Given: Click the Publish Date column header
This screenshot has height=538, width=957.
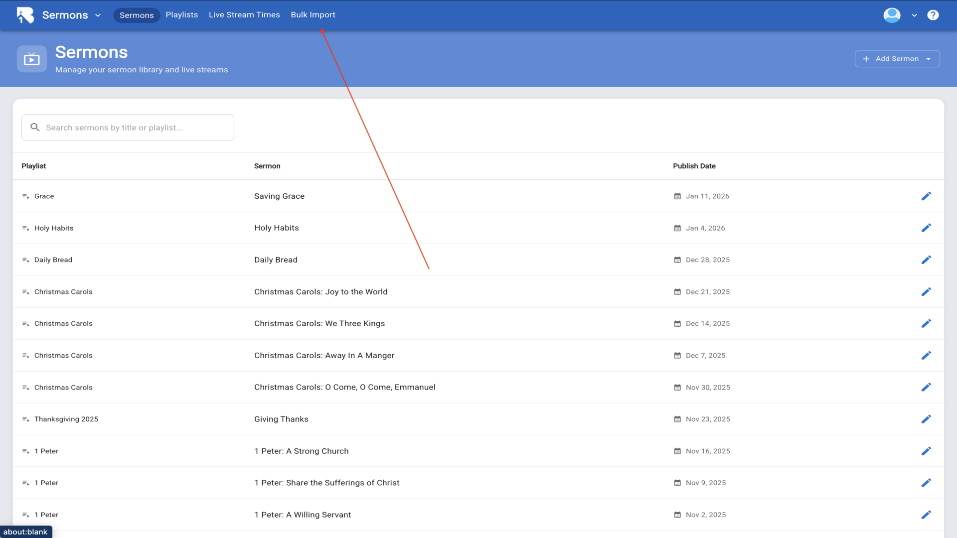Looking at the screenshot, I should [694, 166].
